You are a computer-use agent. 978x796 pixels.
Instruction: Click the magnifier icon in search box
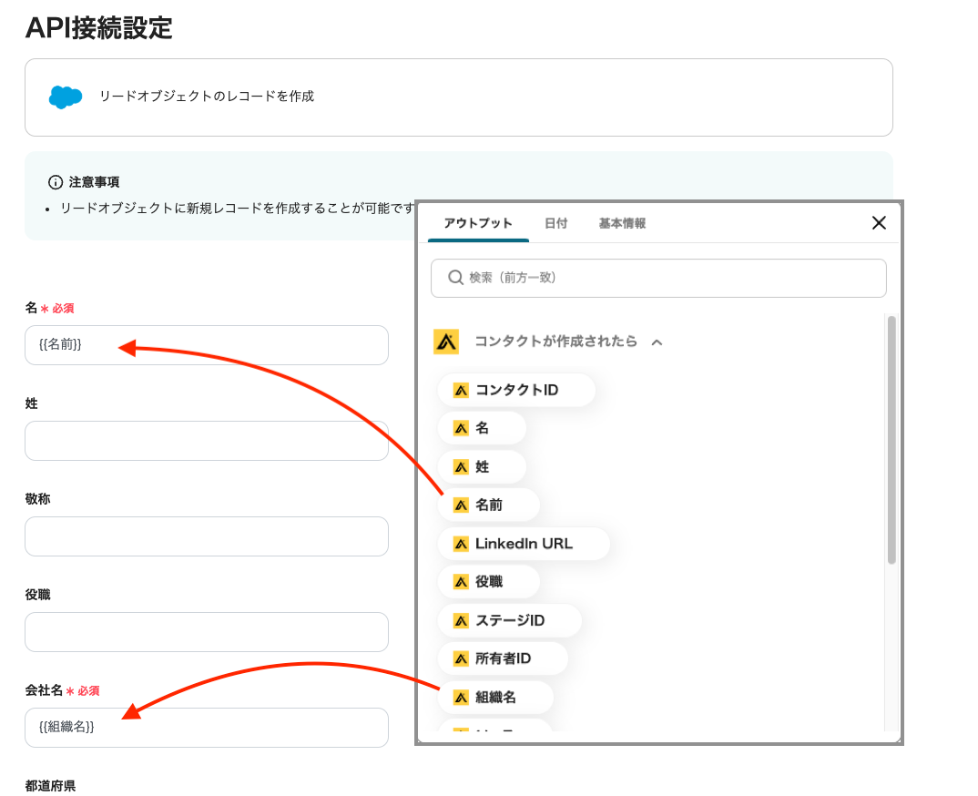(x=456, y=278)
